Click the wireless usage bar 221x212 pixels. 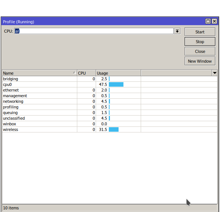click(x=114, y=130)
